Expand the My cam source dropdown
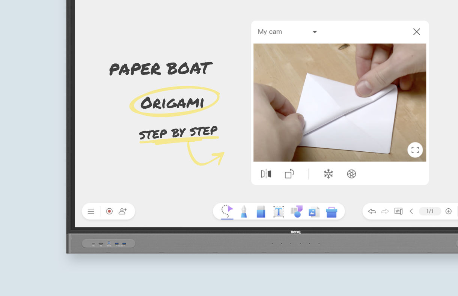Image resolution: width=458 pixels, height=296 pixels. tap(315, 32)
